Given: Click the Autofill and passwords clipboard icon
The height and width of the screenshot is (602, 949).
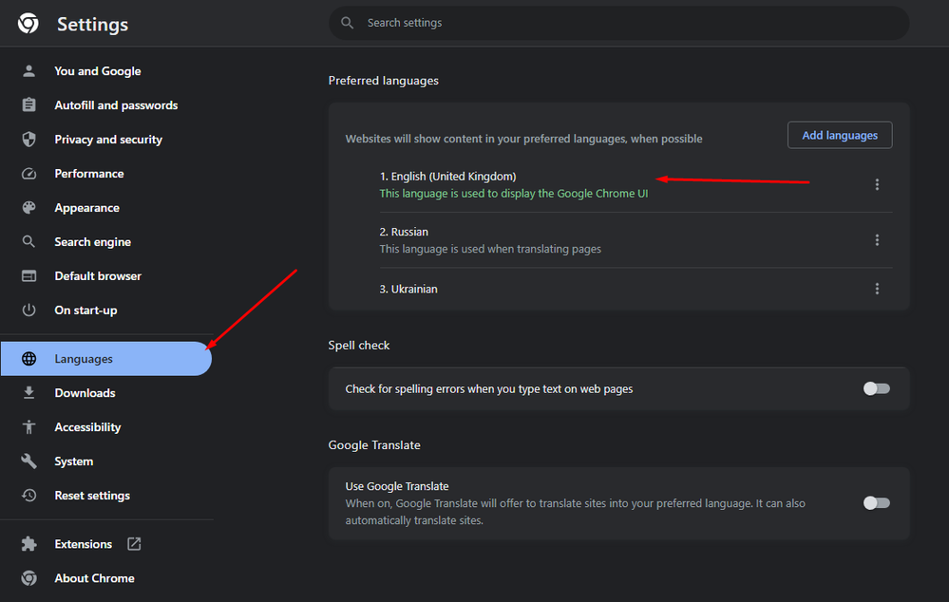Looking at the screenshot, I should click(28, 105).
